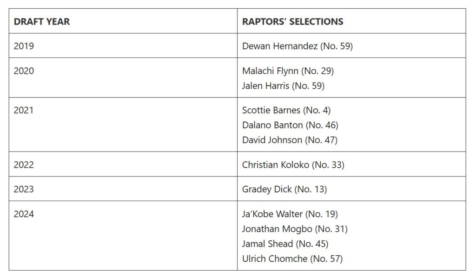Click Jalen Harris (No. 59) text
The width and height of the screenshot is (476, 278).
[x=283, y=86]
